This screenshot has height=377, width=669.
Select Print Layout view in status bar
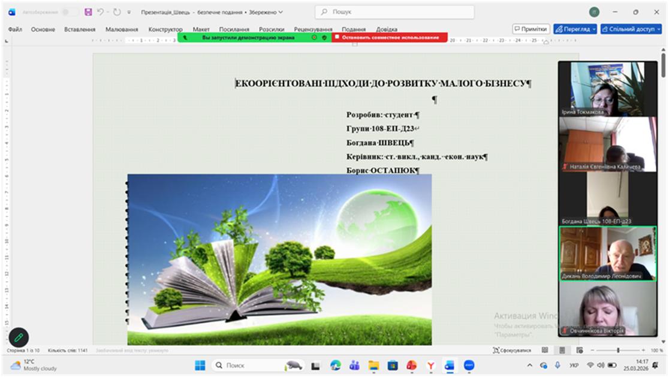pos(562,350)
